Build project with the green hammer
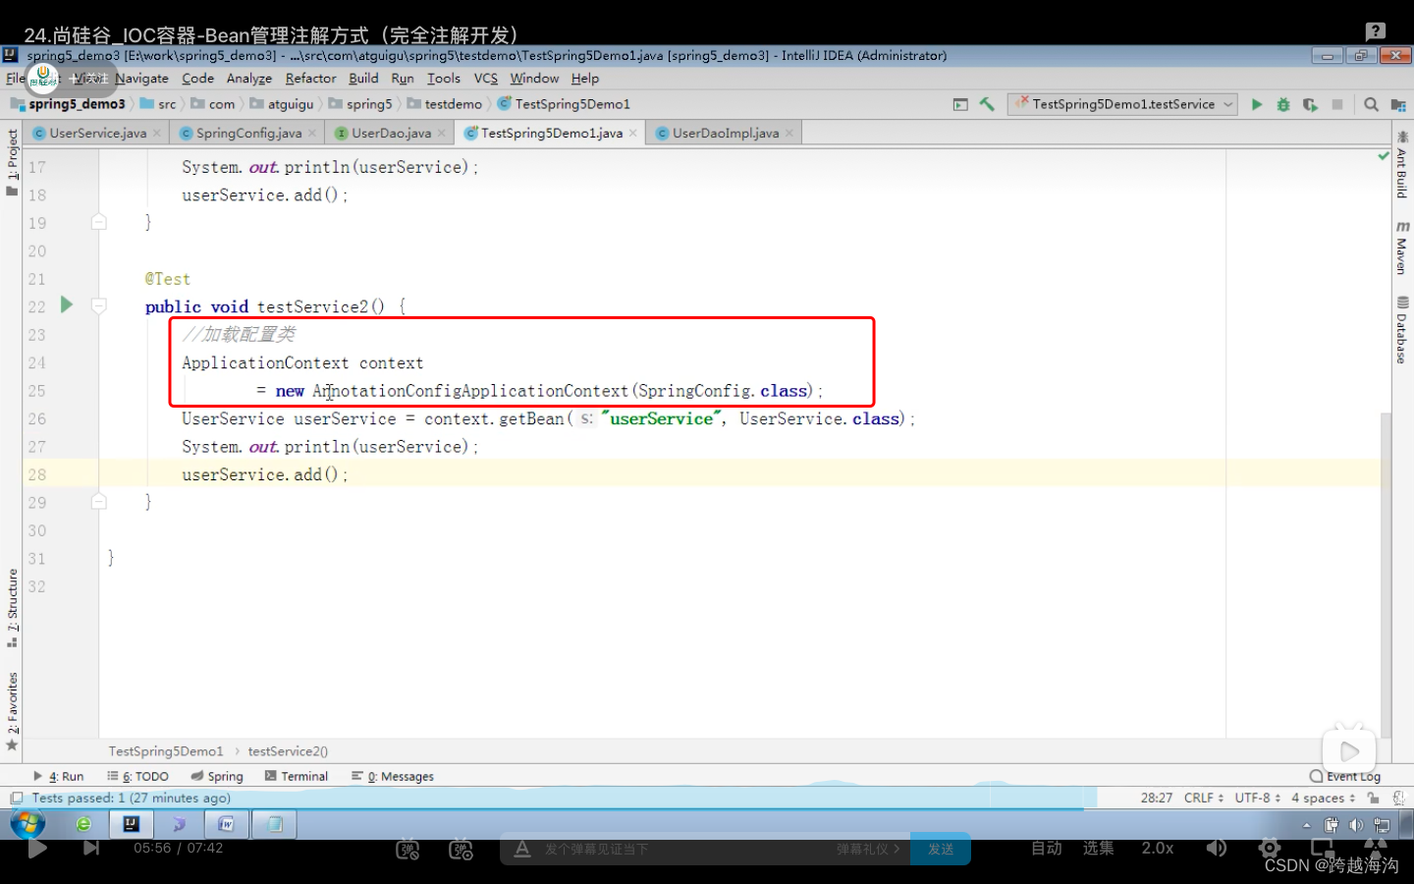 (987, 104)
